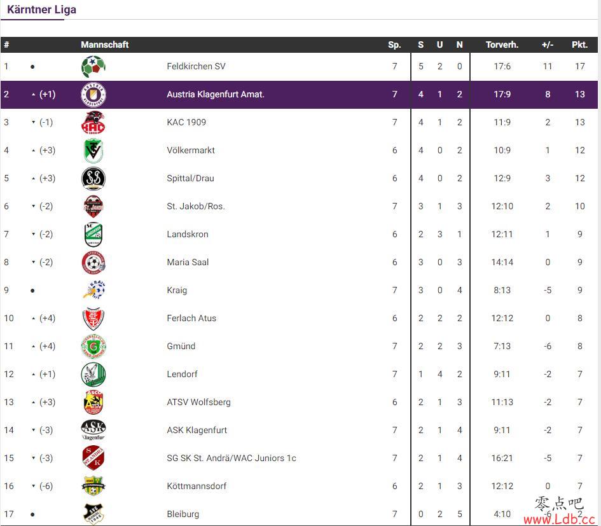This screenshot has width=601, height=526.
Task: Open the Kärntner Liga tab
Action: (x=41, y=10)
